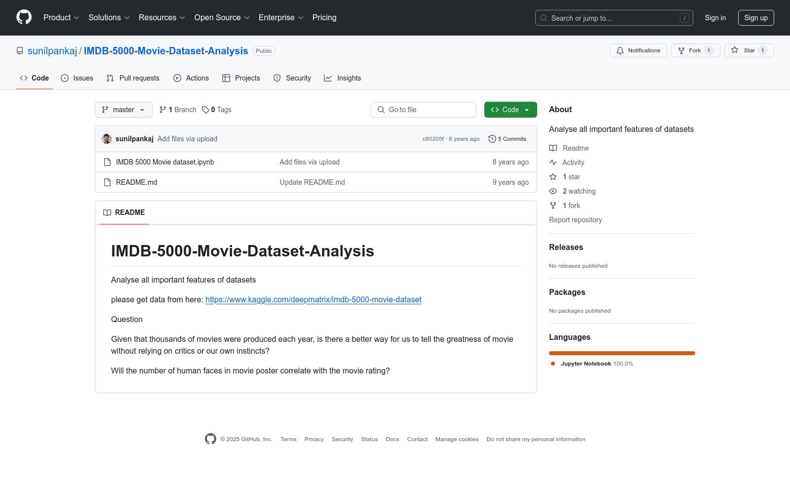This screenshot has height=494, width=790.
Task: Click the branch icon next to 1 Branch
Action: 163,110
